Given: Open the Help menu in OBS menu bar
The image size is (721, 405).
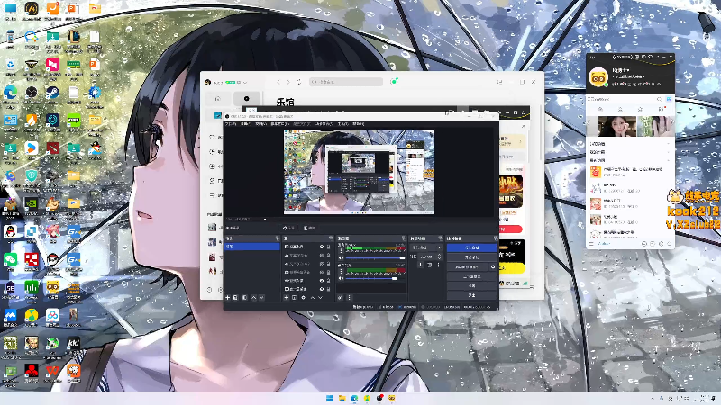Looking at the screenshot, I should [x=358, y=124].
